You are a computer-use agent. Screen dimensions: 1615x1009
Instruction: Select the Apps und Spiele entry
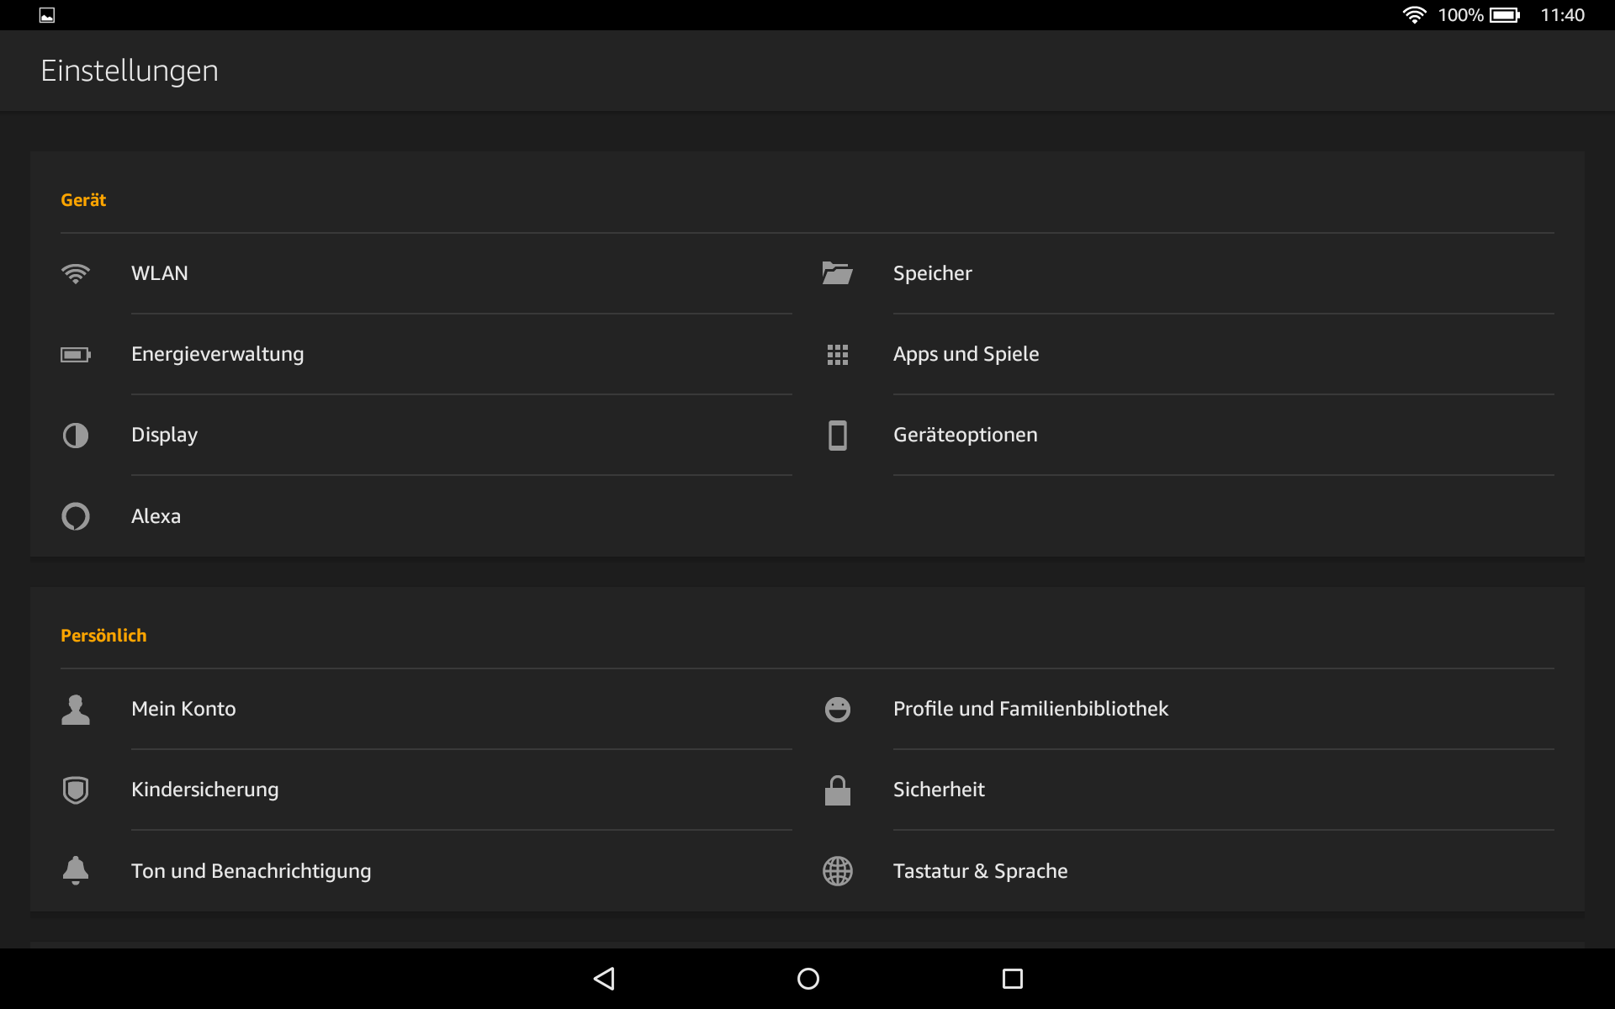click(x=966, y=354)
